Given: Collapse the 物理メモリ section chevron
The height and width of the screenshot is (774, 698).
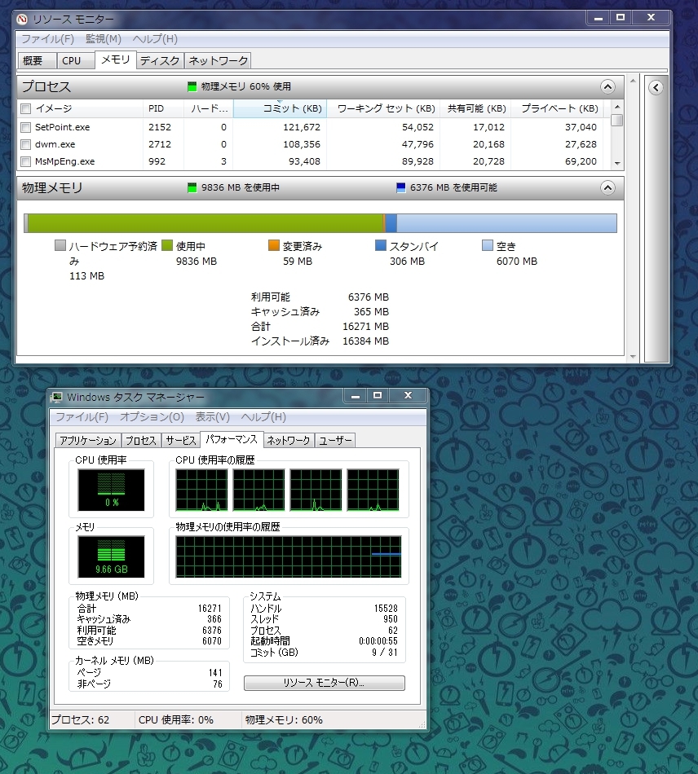Looking at the screenshot, I should pos(607,188).
